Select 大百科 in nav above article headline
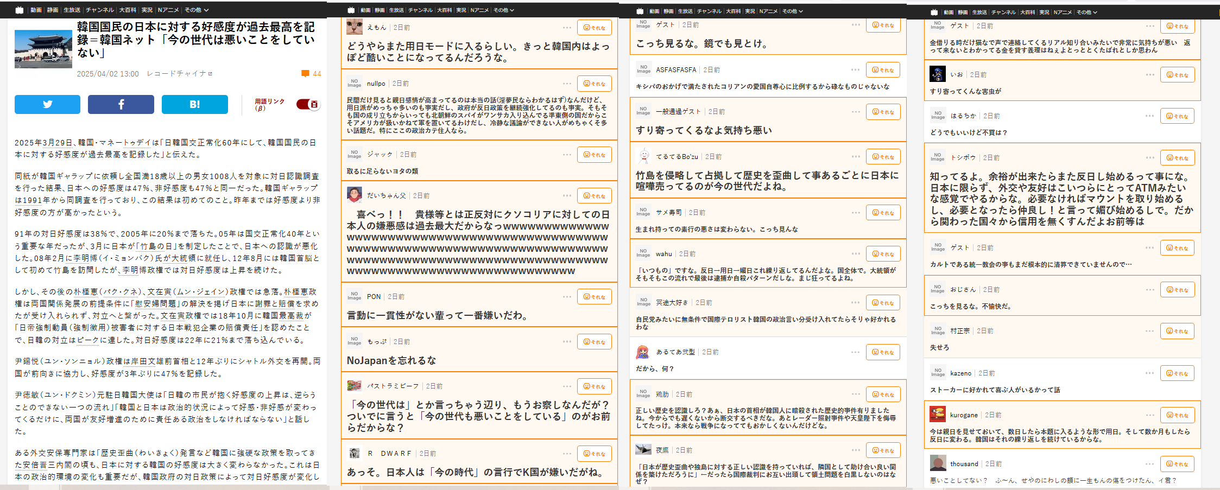Screen dimensions: 1220x490 [x=128, y=10]
